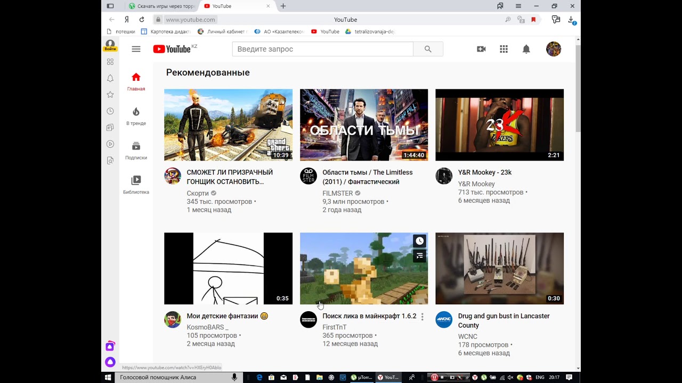
Task: Click FILMSTER channel avatar
Action: (308, 176)
